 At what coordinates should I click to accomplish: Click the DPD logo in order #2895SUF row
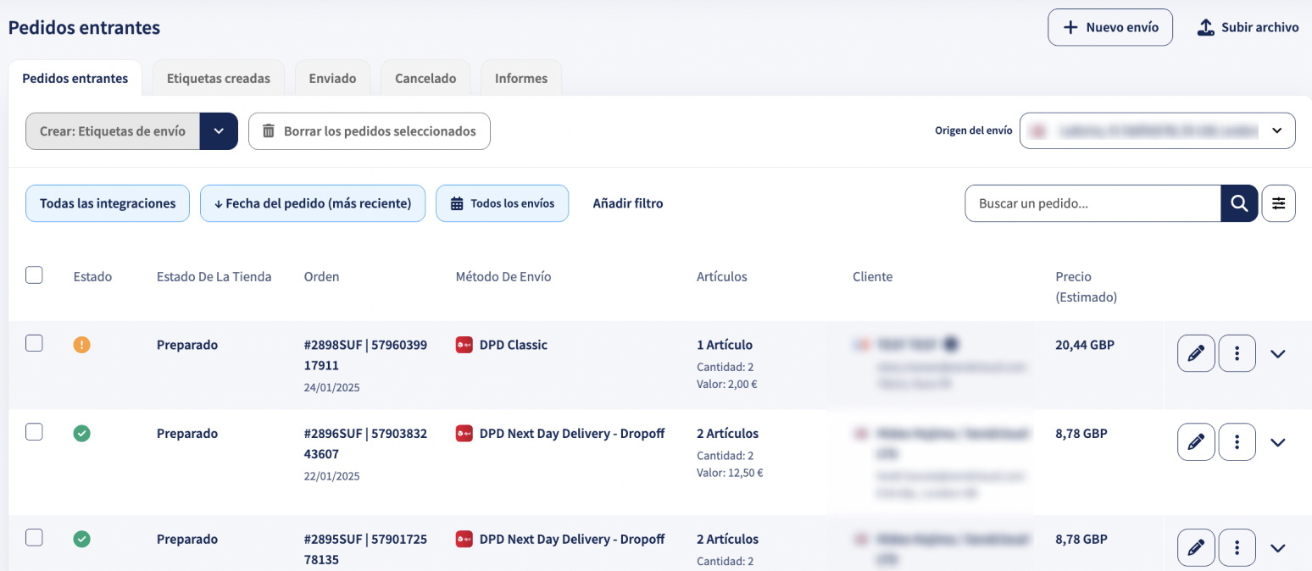pos(464,539)
